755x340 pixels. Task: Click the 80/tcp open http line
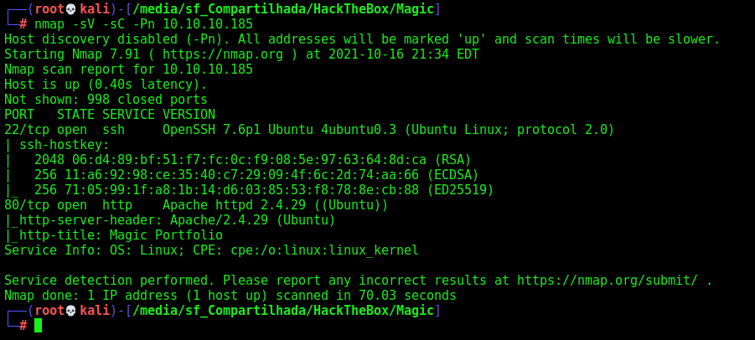196,205
